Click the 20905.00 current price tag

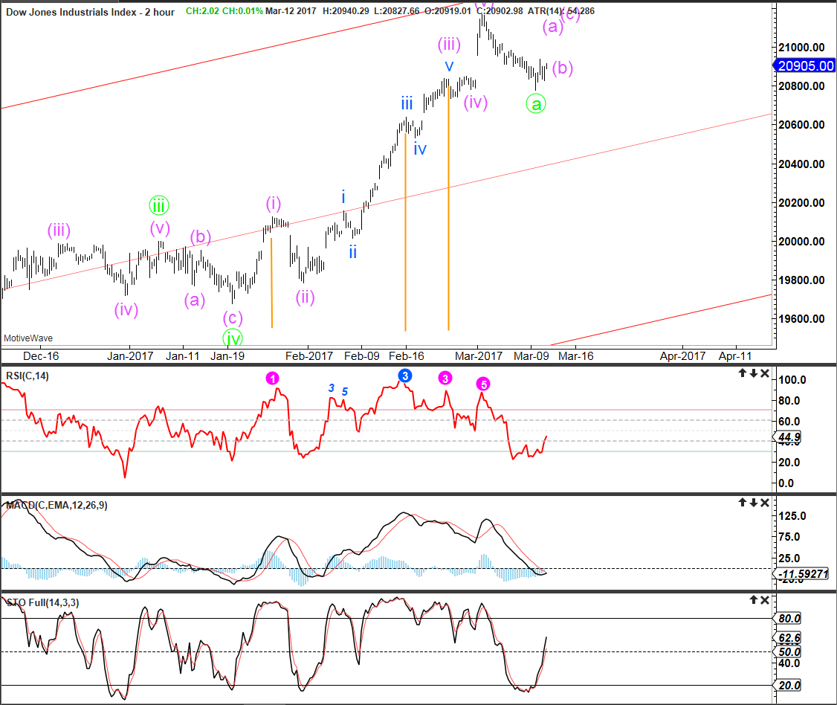[x=804, y=65]
